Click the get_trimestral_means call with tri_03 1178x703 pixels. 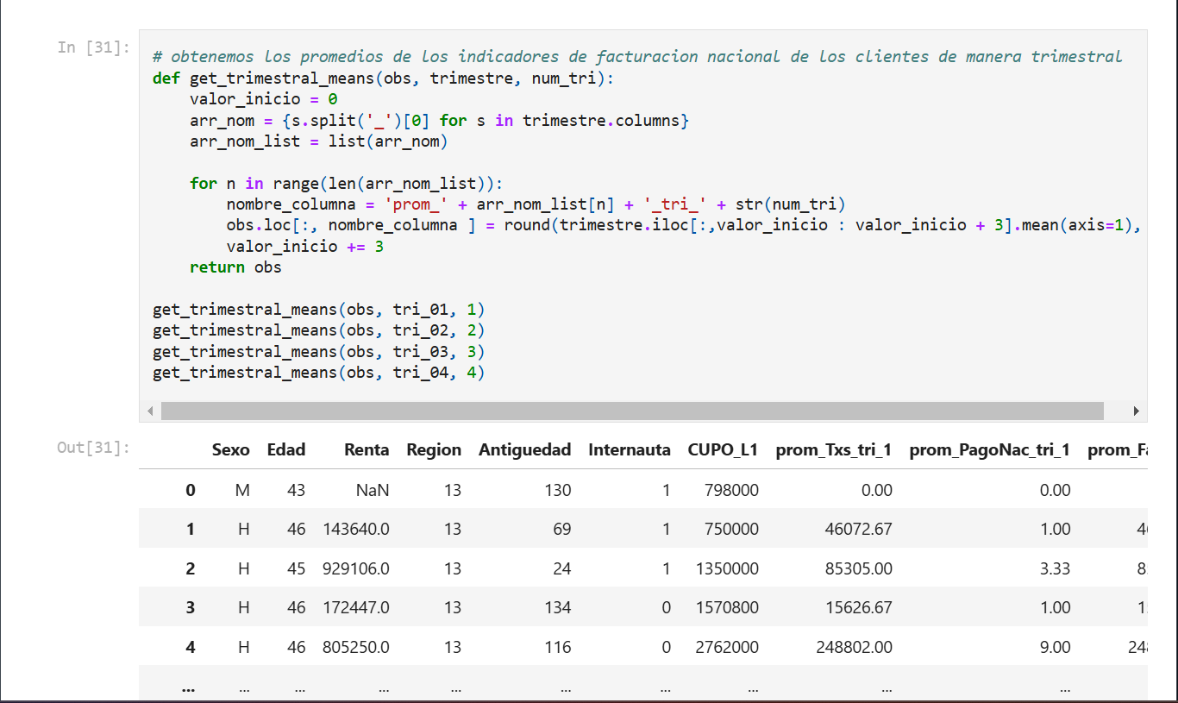[x=319, y=352]
